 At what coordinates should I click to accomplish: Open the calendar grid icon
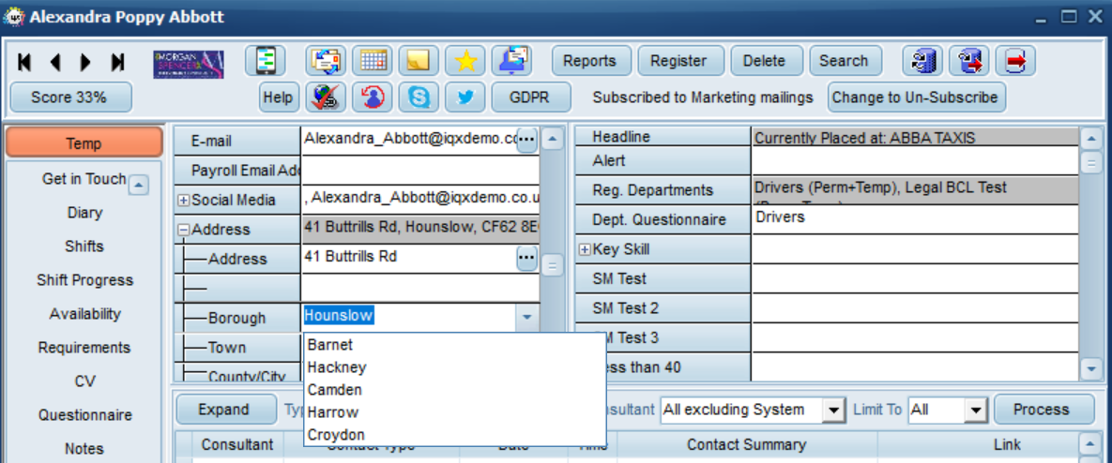(373, 61)
